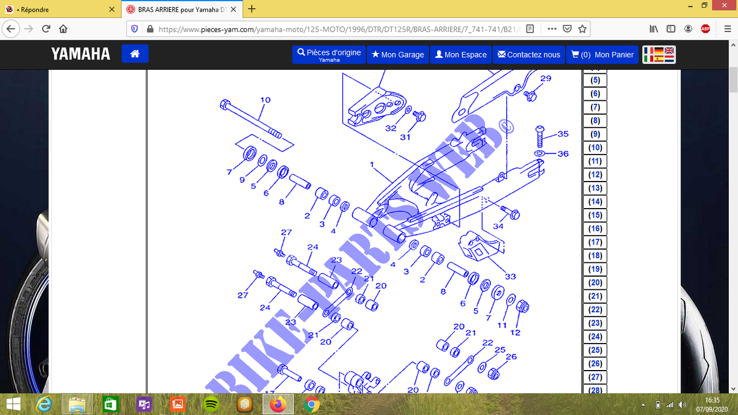Select part reference (6) in list
Image resolution: width=738 pixels, height=415 pixels.
point(595,93)
